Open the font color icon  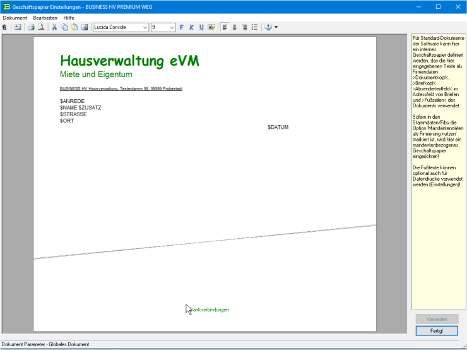(211, 27)
